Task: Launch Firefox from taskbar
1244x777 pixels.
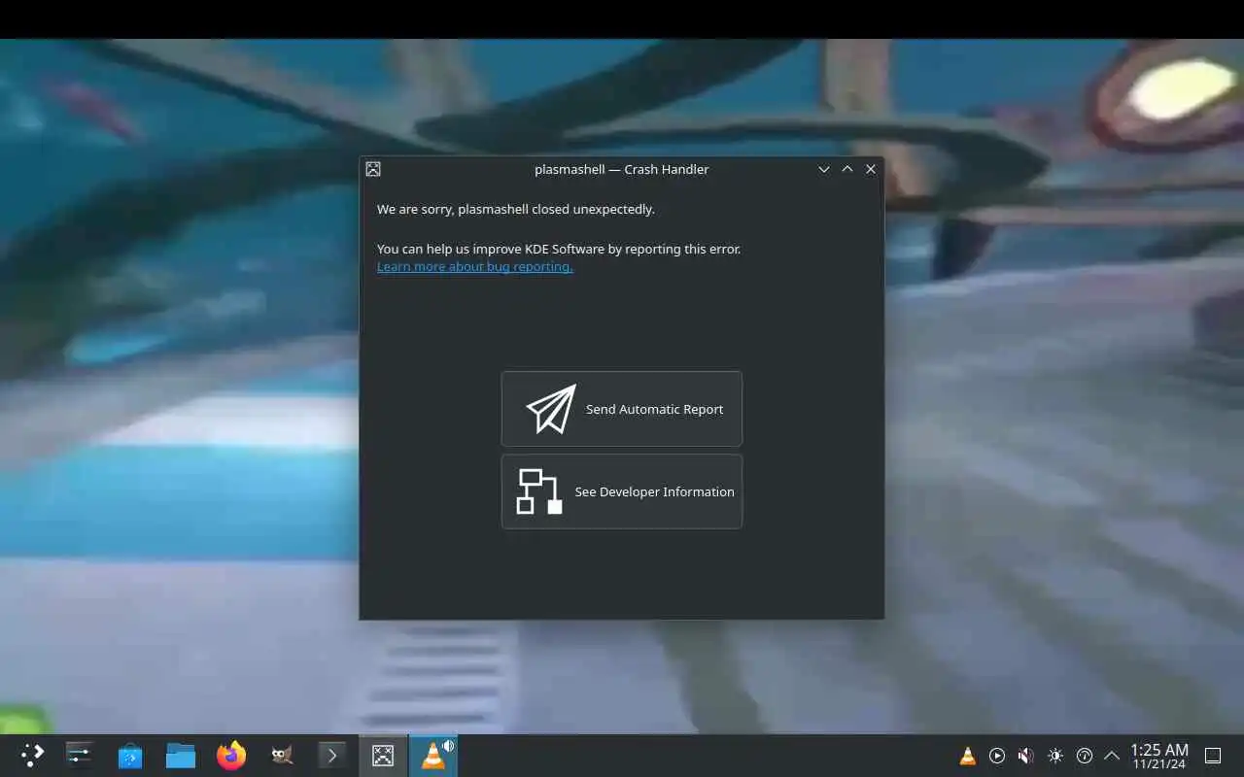Action: click(231, 756)
